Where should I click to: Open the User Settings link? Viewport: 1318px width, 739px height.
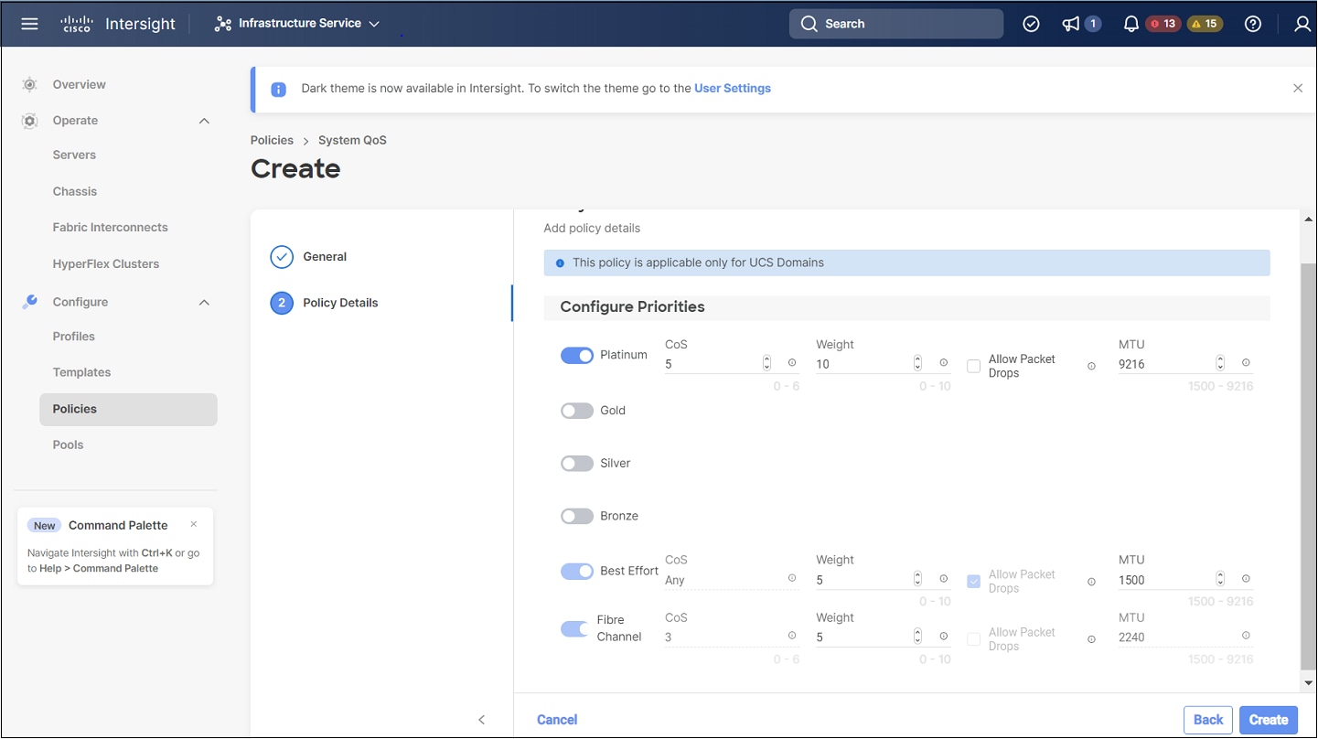coord(733,89)
